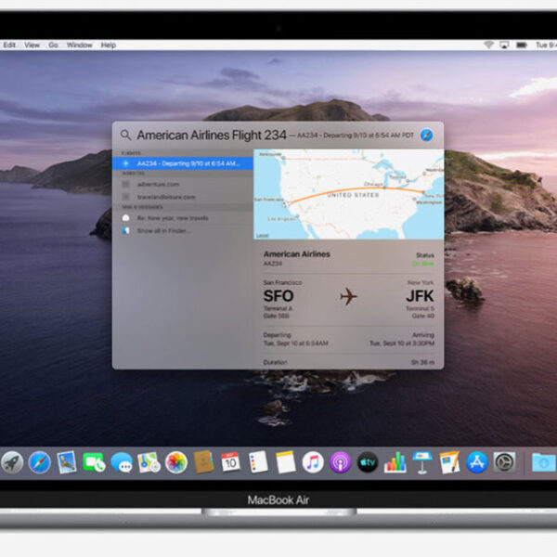557x557 pixels.
Task: Open Pages from the dock
Action: (x=449, y=462)
